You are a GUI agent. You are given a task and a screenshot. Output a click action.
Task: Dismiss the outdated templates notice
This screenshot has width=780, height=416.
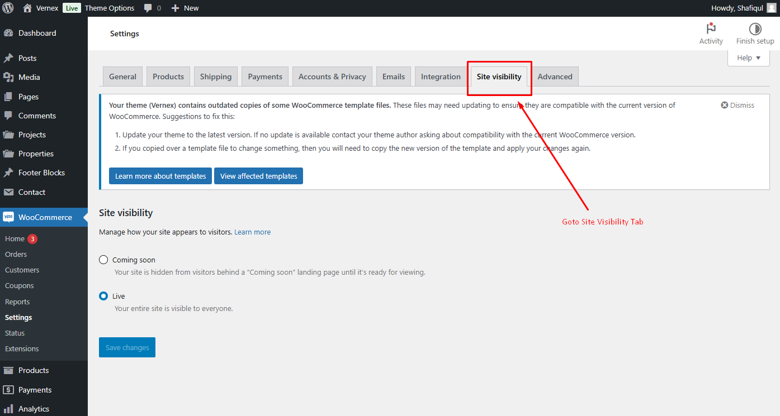click(738, 105)
